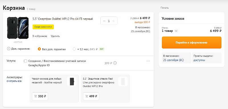The width and height of the screenshot is (228, 109).
Task: Select Без доп. гарантии radio option
Action: point(39,49)
